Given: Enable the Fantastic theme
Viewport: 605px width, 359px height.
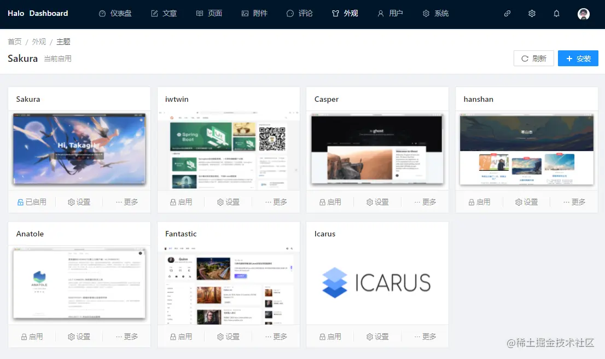Looking at the screenshot, I should [x=181, y=337].
